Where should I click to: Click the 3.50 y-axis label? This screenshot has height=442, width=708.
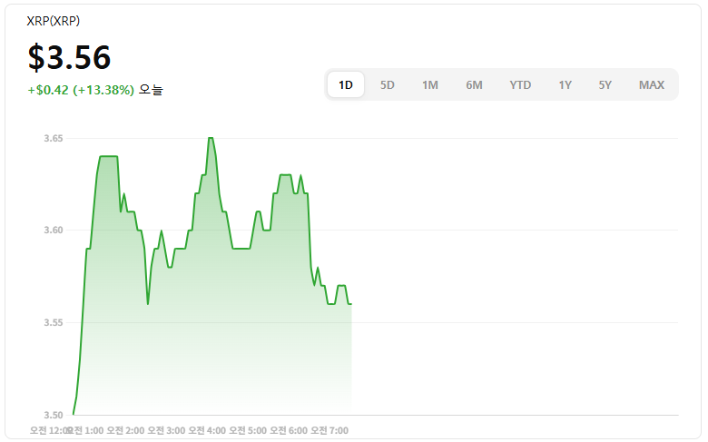[x=54, y=415]
